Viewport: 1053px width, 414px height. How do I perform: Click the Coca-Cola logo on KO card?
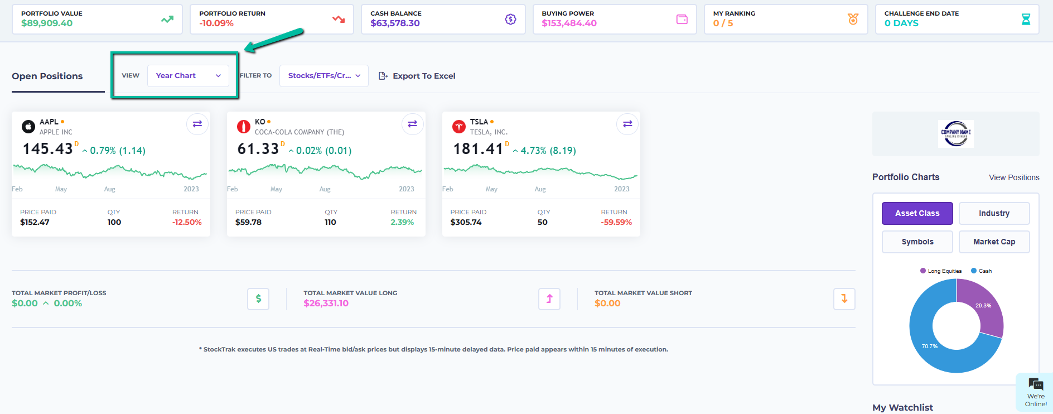tap(244, 127)
